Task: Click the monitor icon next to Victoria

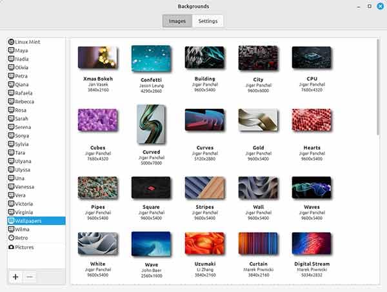Action: [11, 203]
